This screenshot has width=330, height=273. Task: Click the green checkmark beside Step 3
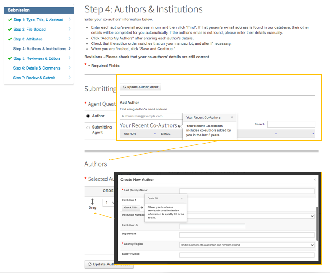10,39
